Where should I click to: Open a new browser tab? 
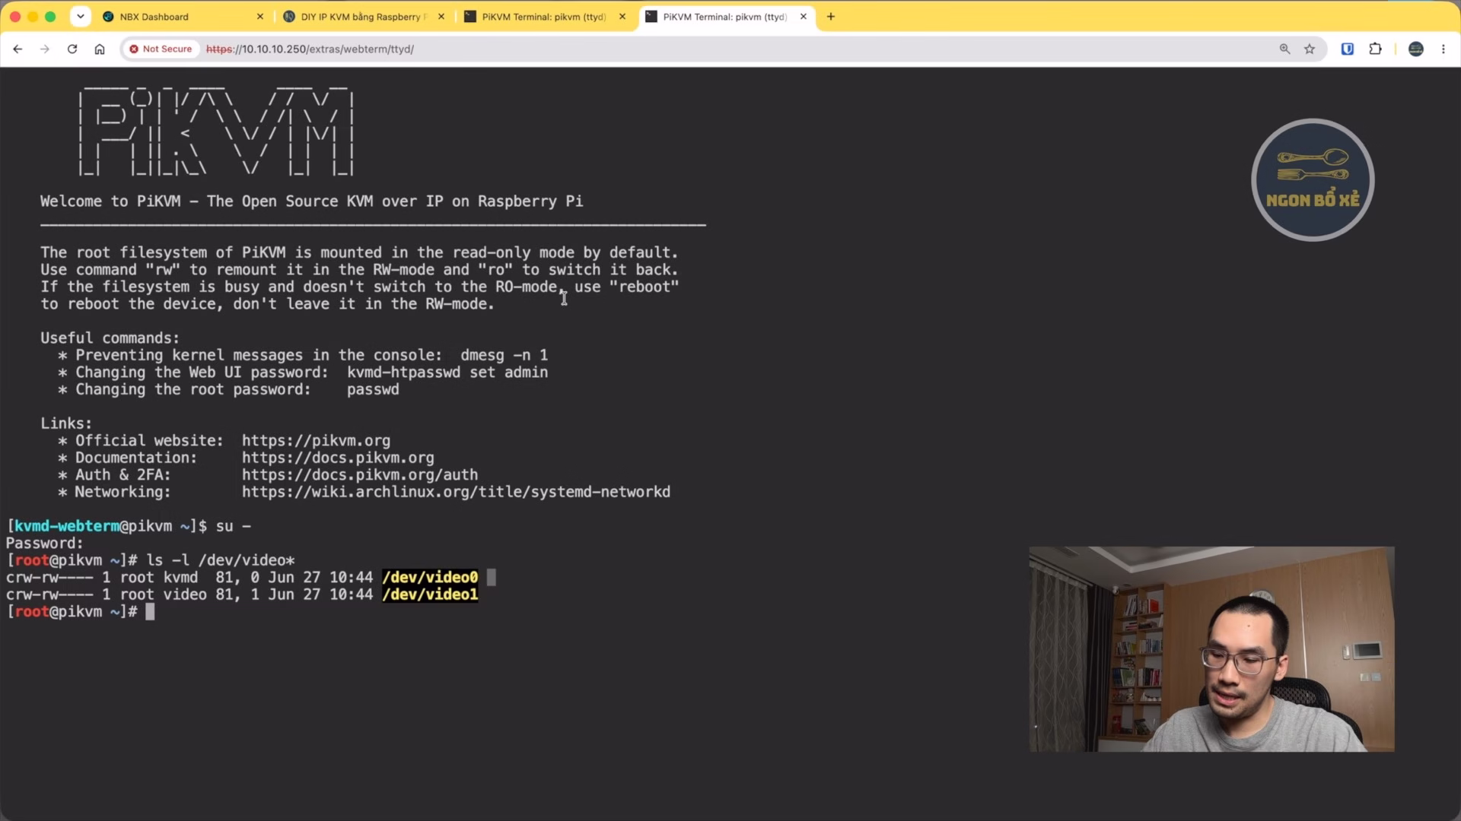point(831,16)
